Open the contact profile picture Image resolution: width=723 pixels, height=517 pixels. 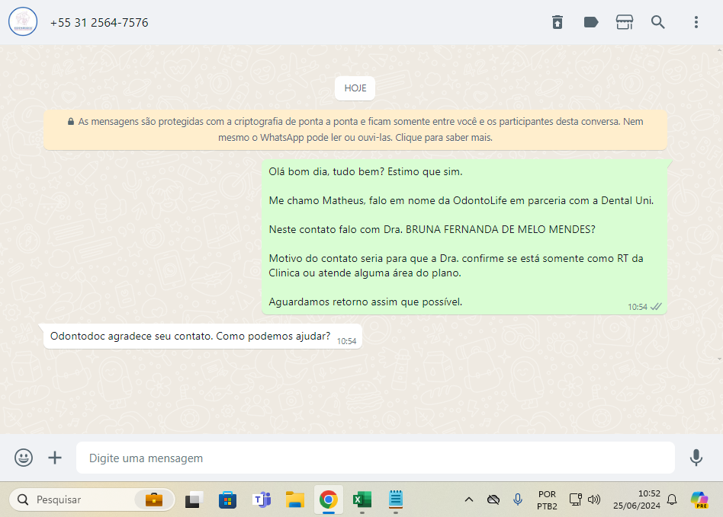coord(23,21)
